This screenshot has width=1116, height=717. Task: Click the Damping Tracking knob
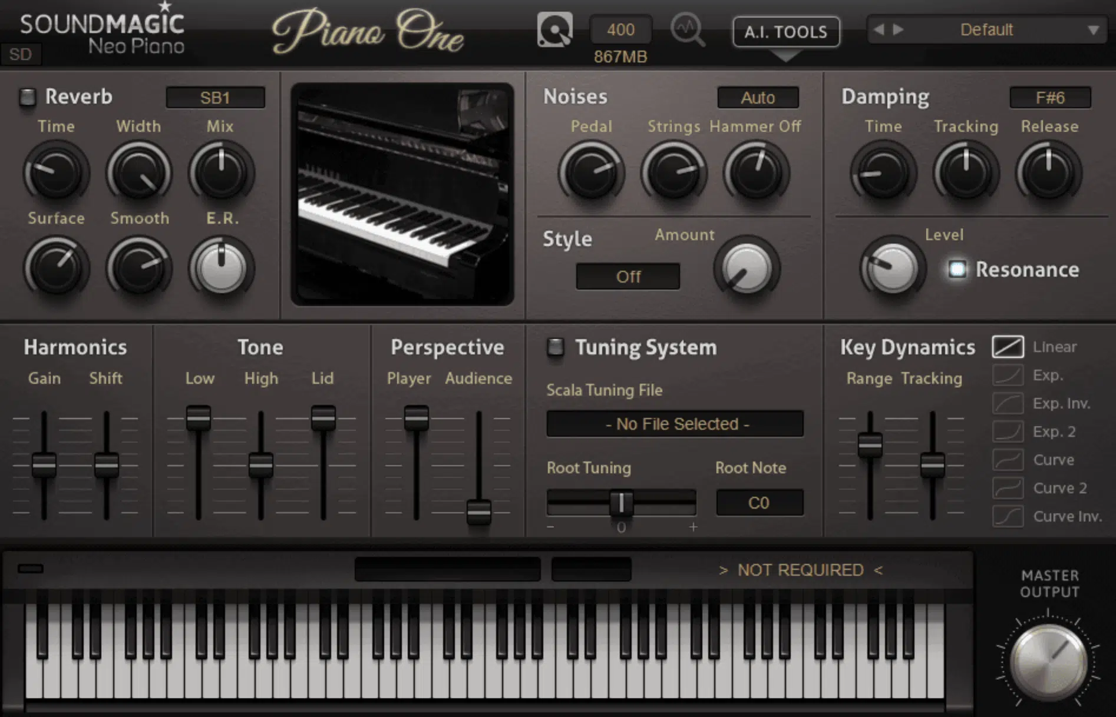pos(966,172)
